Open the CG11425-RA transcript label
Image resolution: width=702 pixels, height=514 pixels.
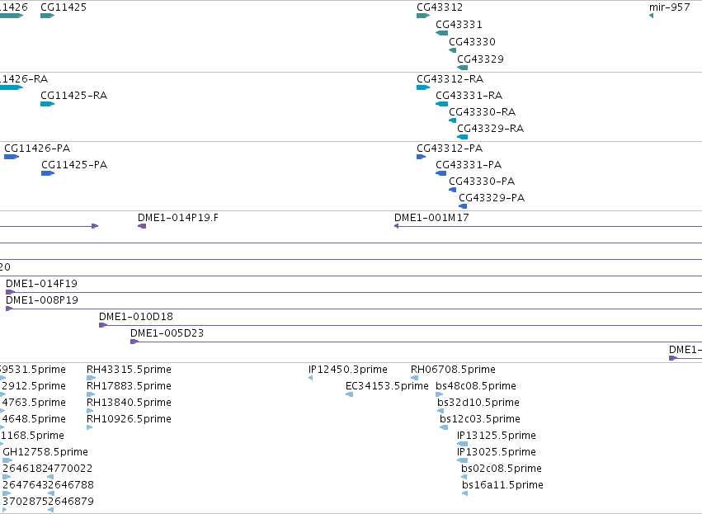pos(74,96)
